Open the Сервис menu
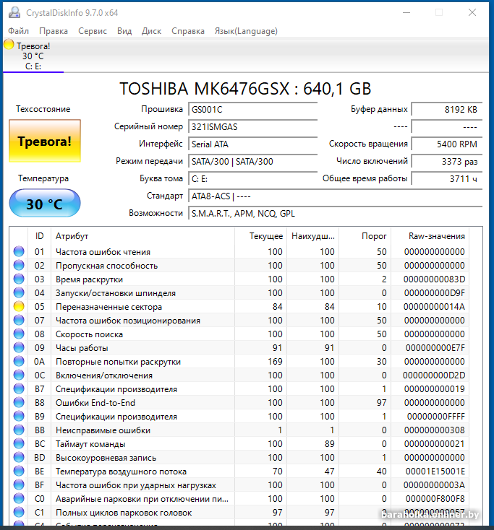Screen dimensions: 494x530 pyautogui.click(x=93, y=31)
